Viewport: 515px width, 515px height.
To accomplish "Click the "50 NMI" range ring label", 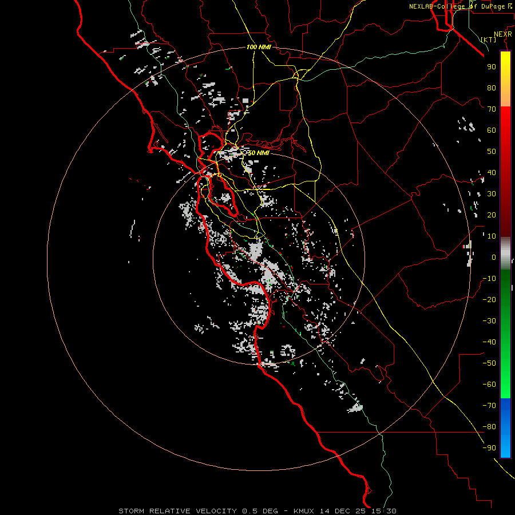I will [259, 153].
